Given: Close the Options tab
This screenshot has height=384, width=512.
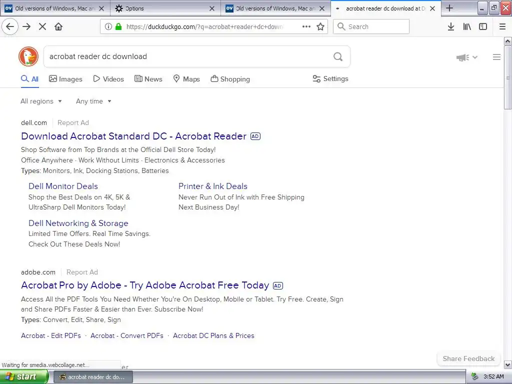Looking at the screenshot, I should (x=212, y=8).
